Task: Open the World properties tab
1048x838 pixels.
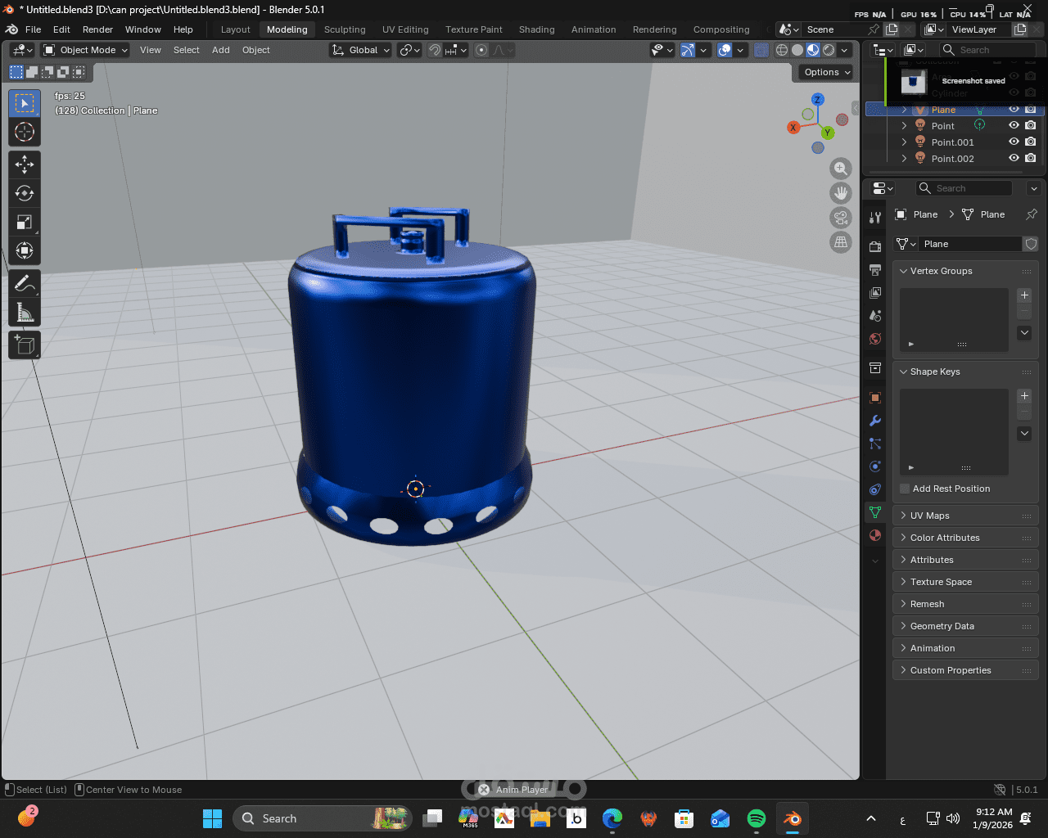Action: 875,338
